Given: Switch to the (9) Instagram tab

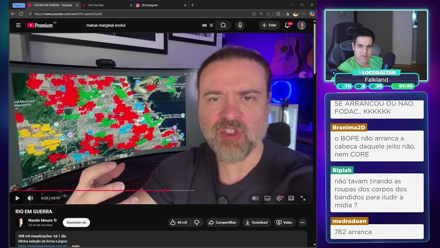Looking at the screenshot, I should [x=161, y=5].
